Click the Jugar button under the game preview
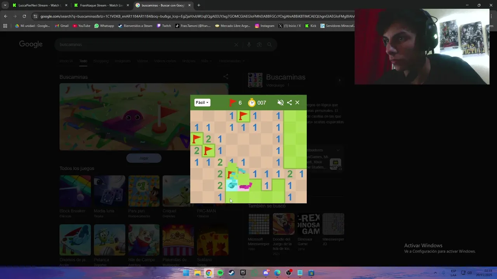The image size is (497, 279). 144,158
